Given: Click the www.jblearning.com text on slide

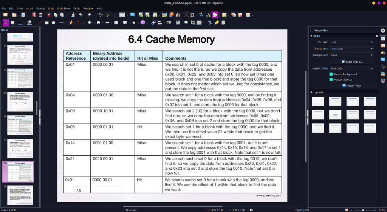Looking at the screenshot, I should click(x=269, y=195).
